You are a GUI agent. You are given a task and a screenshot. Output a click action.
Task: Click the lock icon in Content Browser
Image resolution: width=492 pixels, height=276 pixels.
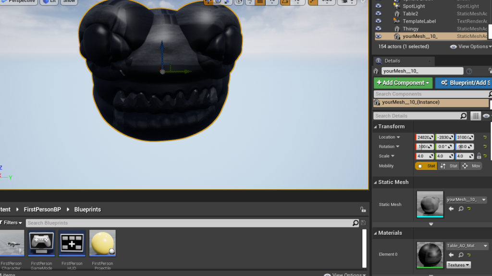363,210
